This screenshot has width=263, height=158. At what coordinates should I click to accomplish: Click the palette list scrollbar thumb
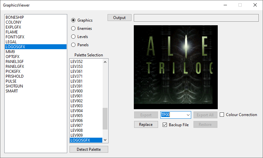click(105, 119)
